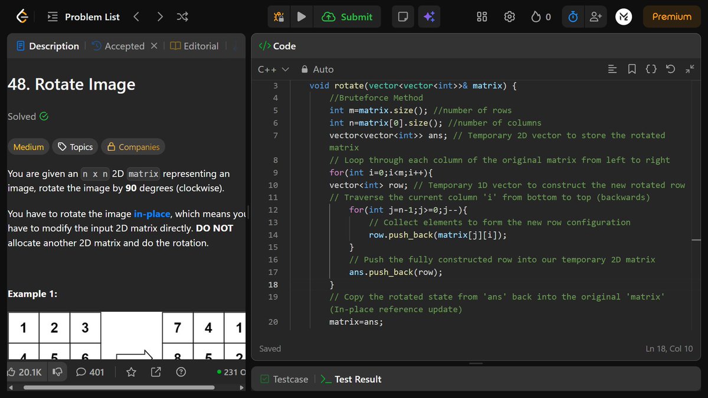Go to previous problem arrow
This screenshot has height=398, width=708.
136,17
